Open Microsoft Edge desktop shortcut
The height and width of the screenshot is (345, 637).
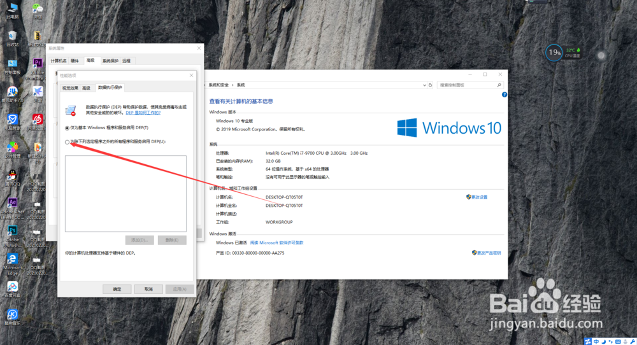coord(12,264)
